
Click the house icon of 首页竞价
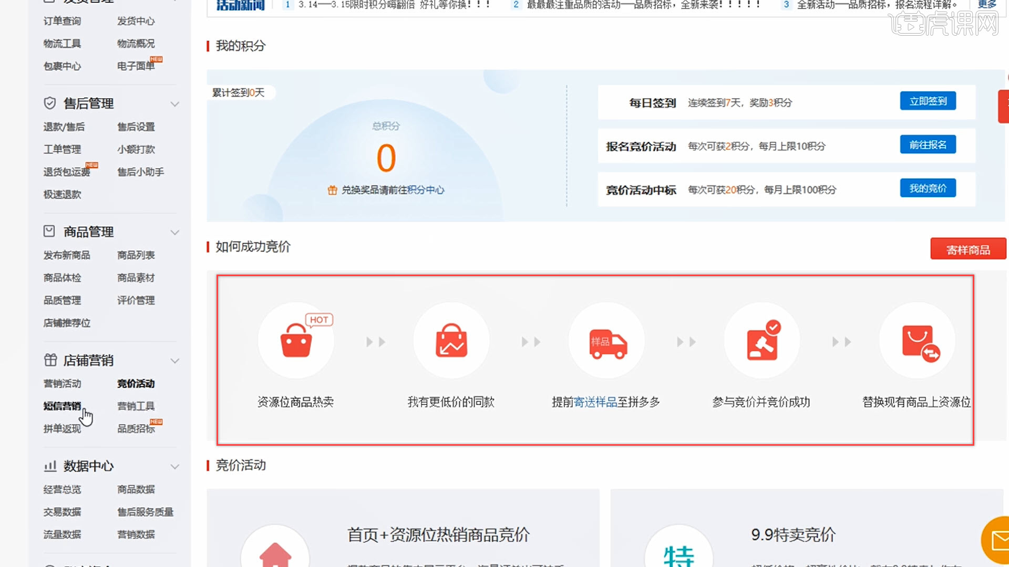275,555
